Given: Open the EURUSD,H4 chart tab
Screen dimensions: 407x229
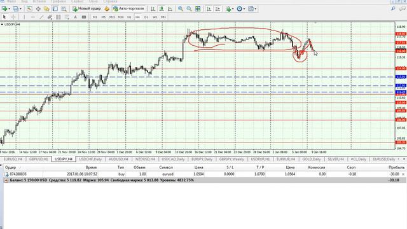Looking at the screenshot, I should click(x=13, y=159).
